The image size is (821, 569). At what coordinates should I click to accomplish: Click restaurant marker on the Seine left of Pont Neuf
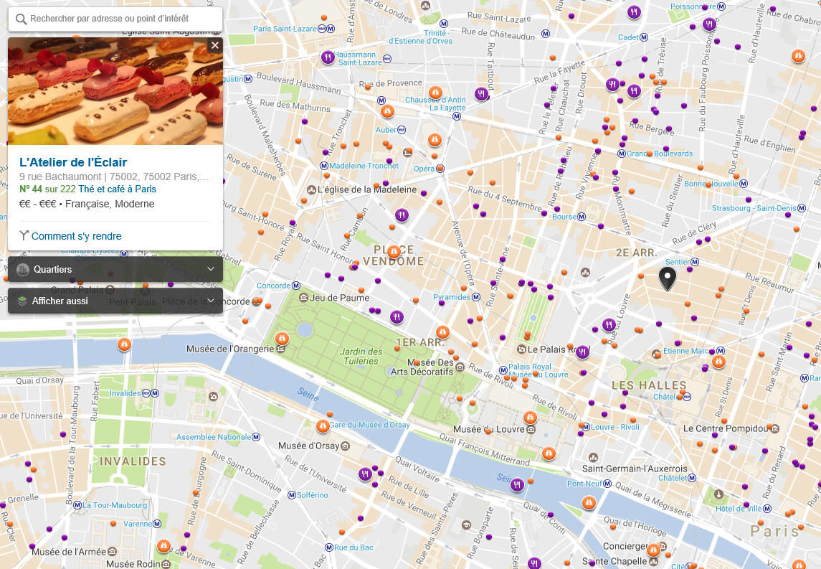pos(517,484)
